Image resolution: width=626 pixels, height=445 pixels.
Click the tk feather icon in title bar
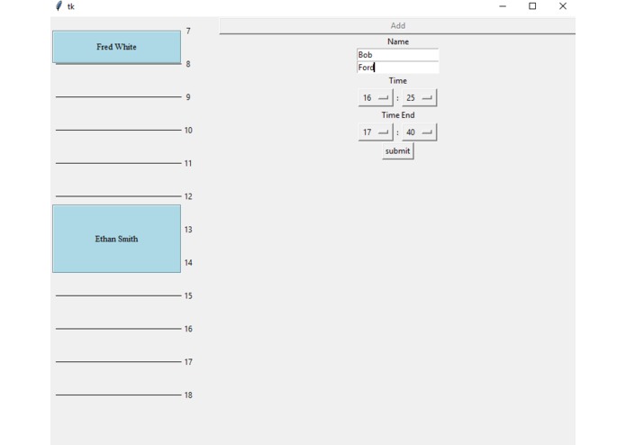click(x=59, y=6)
